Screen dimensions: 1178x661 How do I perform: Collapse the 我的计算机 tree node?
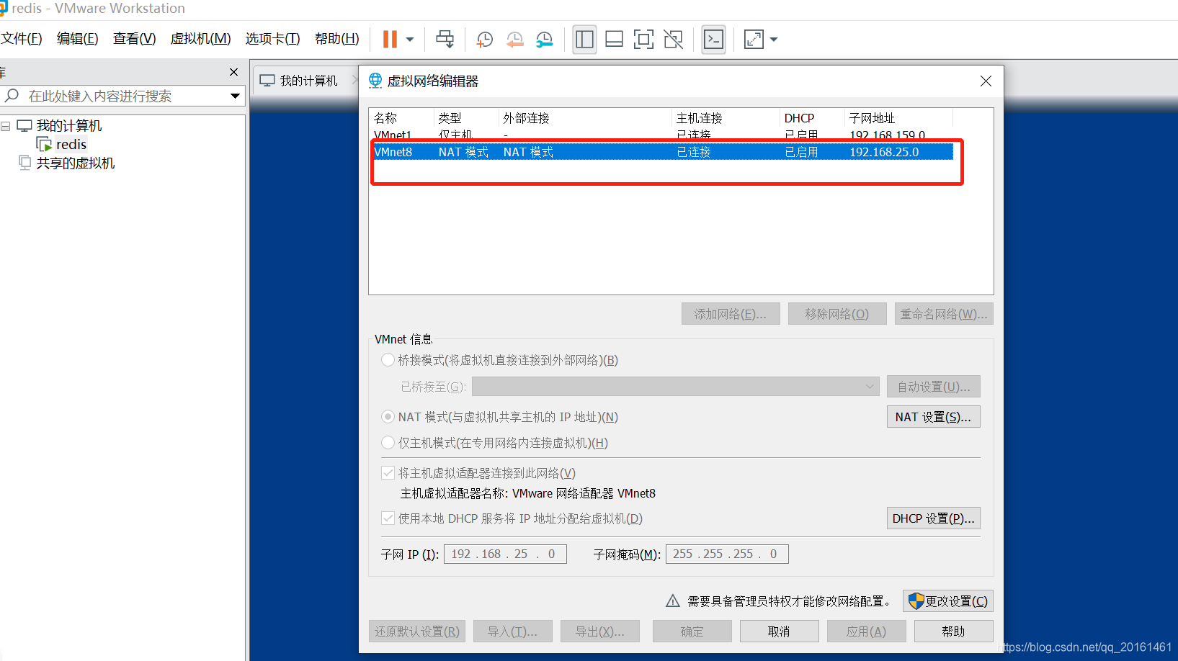click(6, 126)
